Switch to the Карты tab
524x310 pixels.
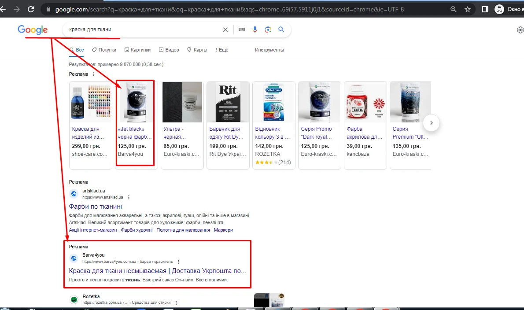197,50
